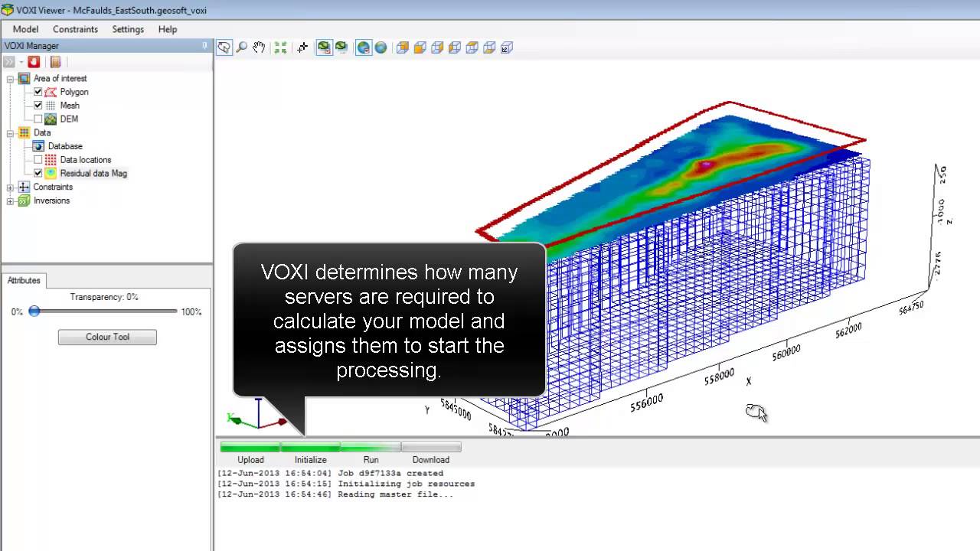Open the run button dropdown arrow
This screenshot has height=551, width=980.
(21, 62)
